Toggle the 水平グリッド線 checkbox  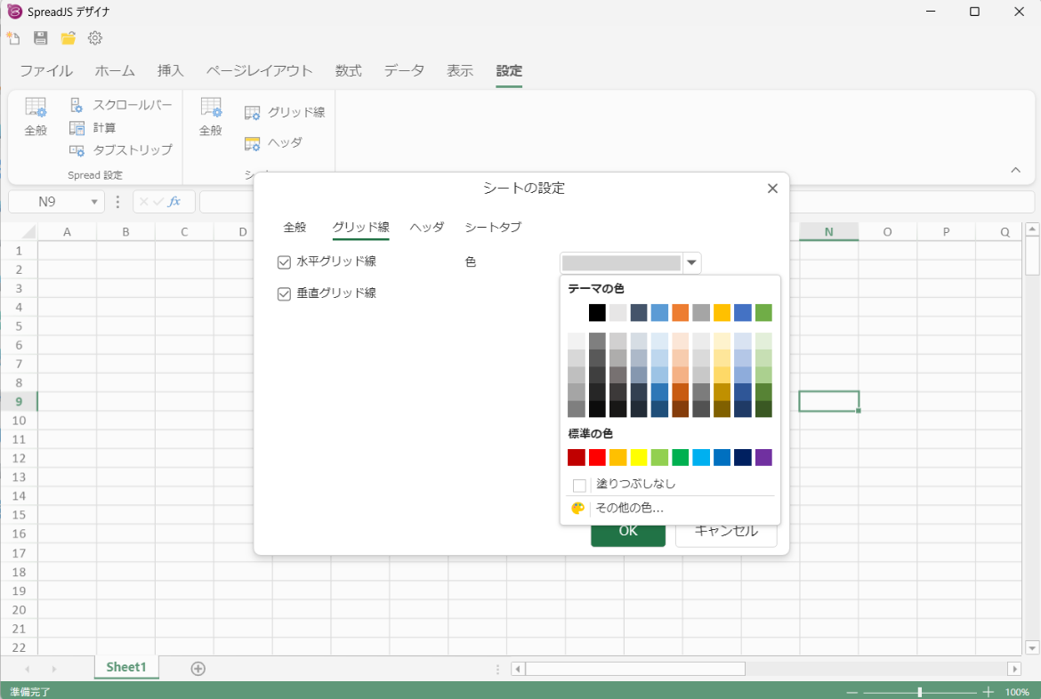coord(284,262)
